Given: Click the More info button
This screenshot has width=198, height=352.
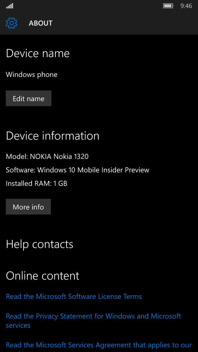Looking at the screenshot, I should (28, 207).
